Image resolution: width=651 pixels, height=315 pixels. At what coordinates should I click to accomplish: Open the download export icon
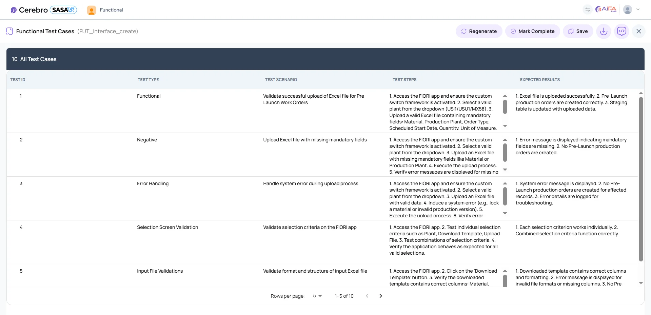tap(604, 31)
